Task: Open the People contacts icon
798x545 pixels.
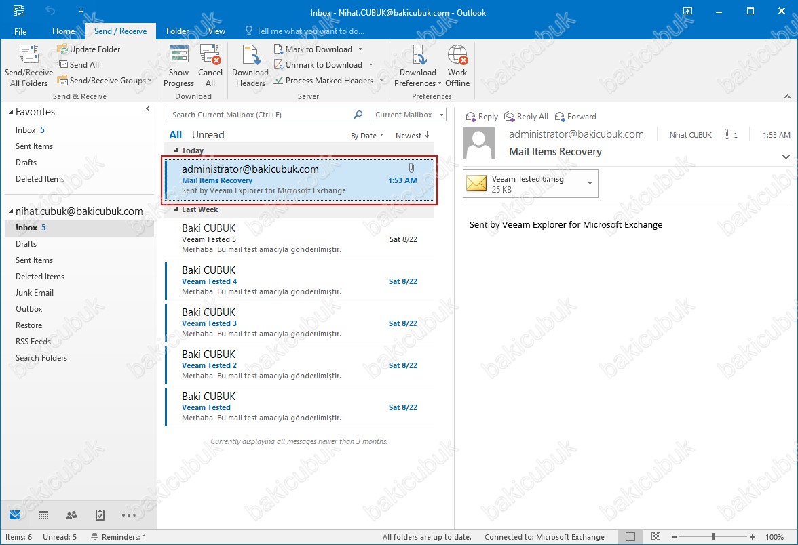Action: 72,515
